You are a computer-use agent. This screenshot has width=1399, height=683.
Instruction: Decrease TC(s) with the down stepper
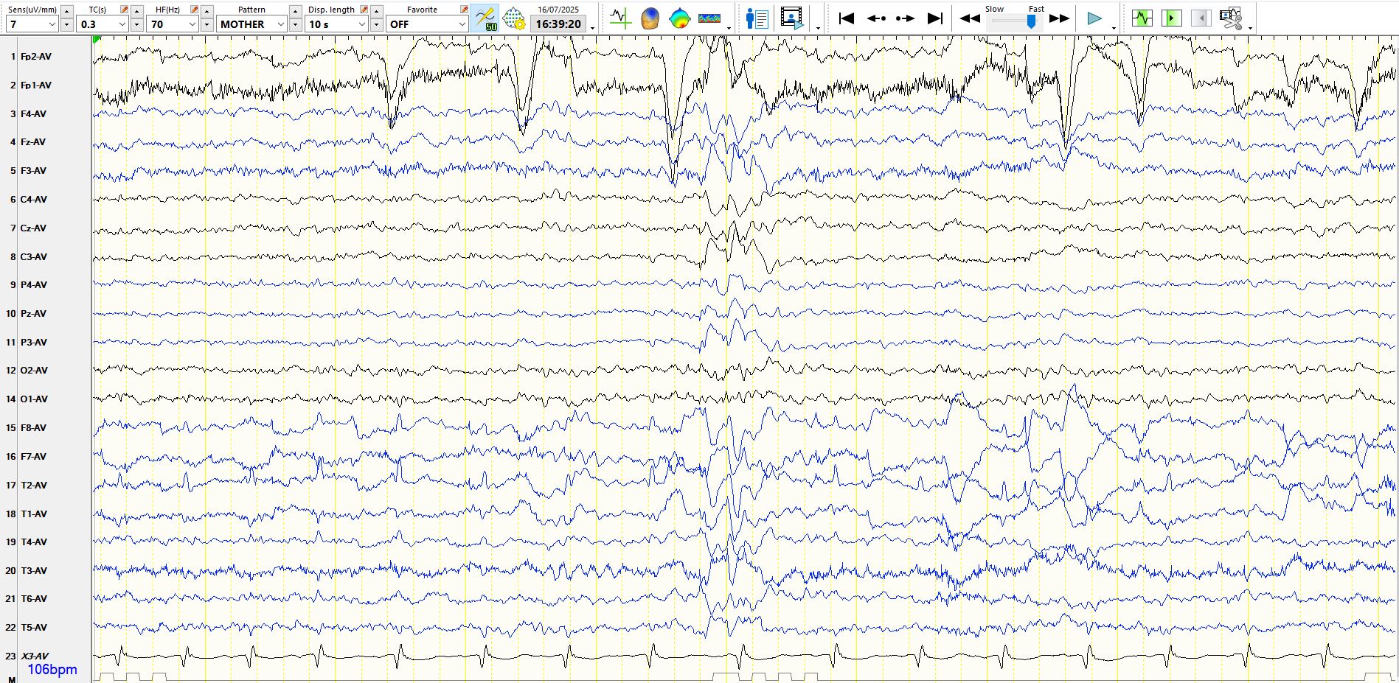[137, 24]
